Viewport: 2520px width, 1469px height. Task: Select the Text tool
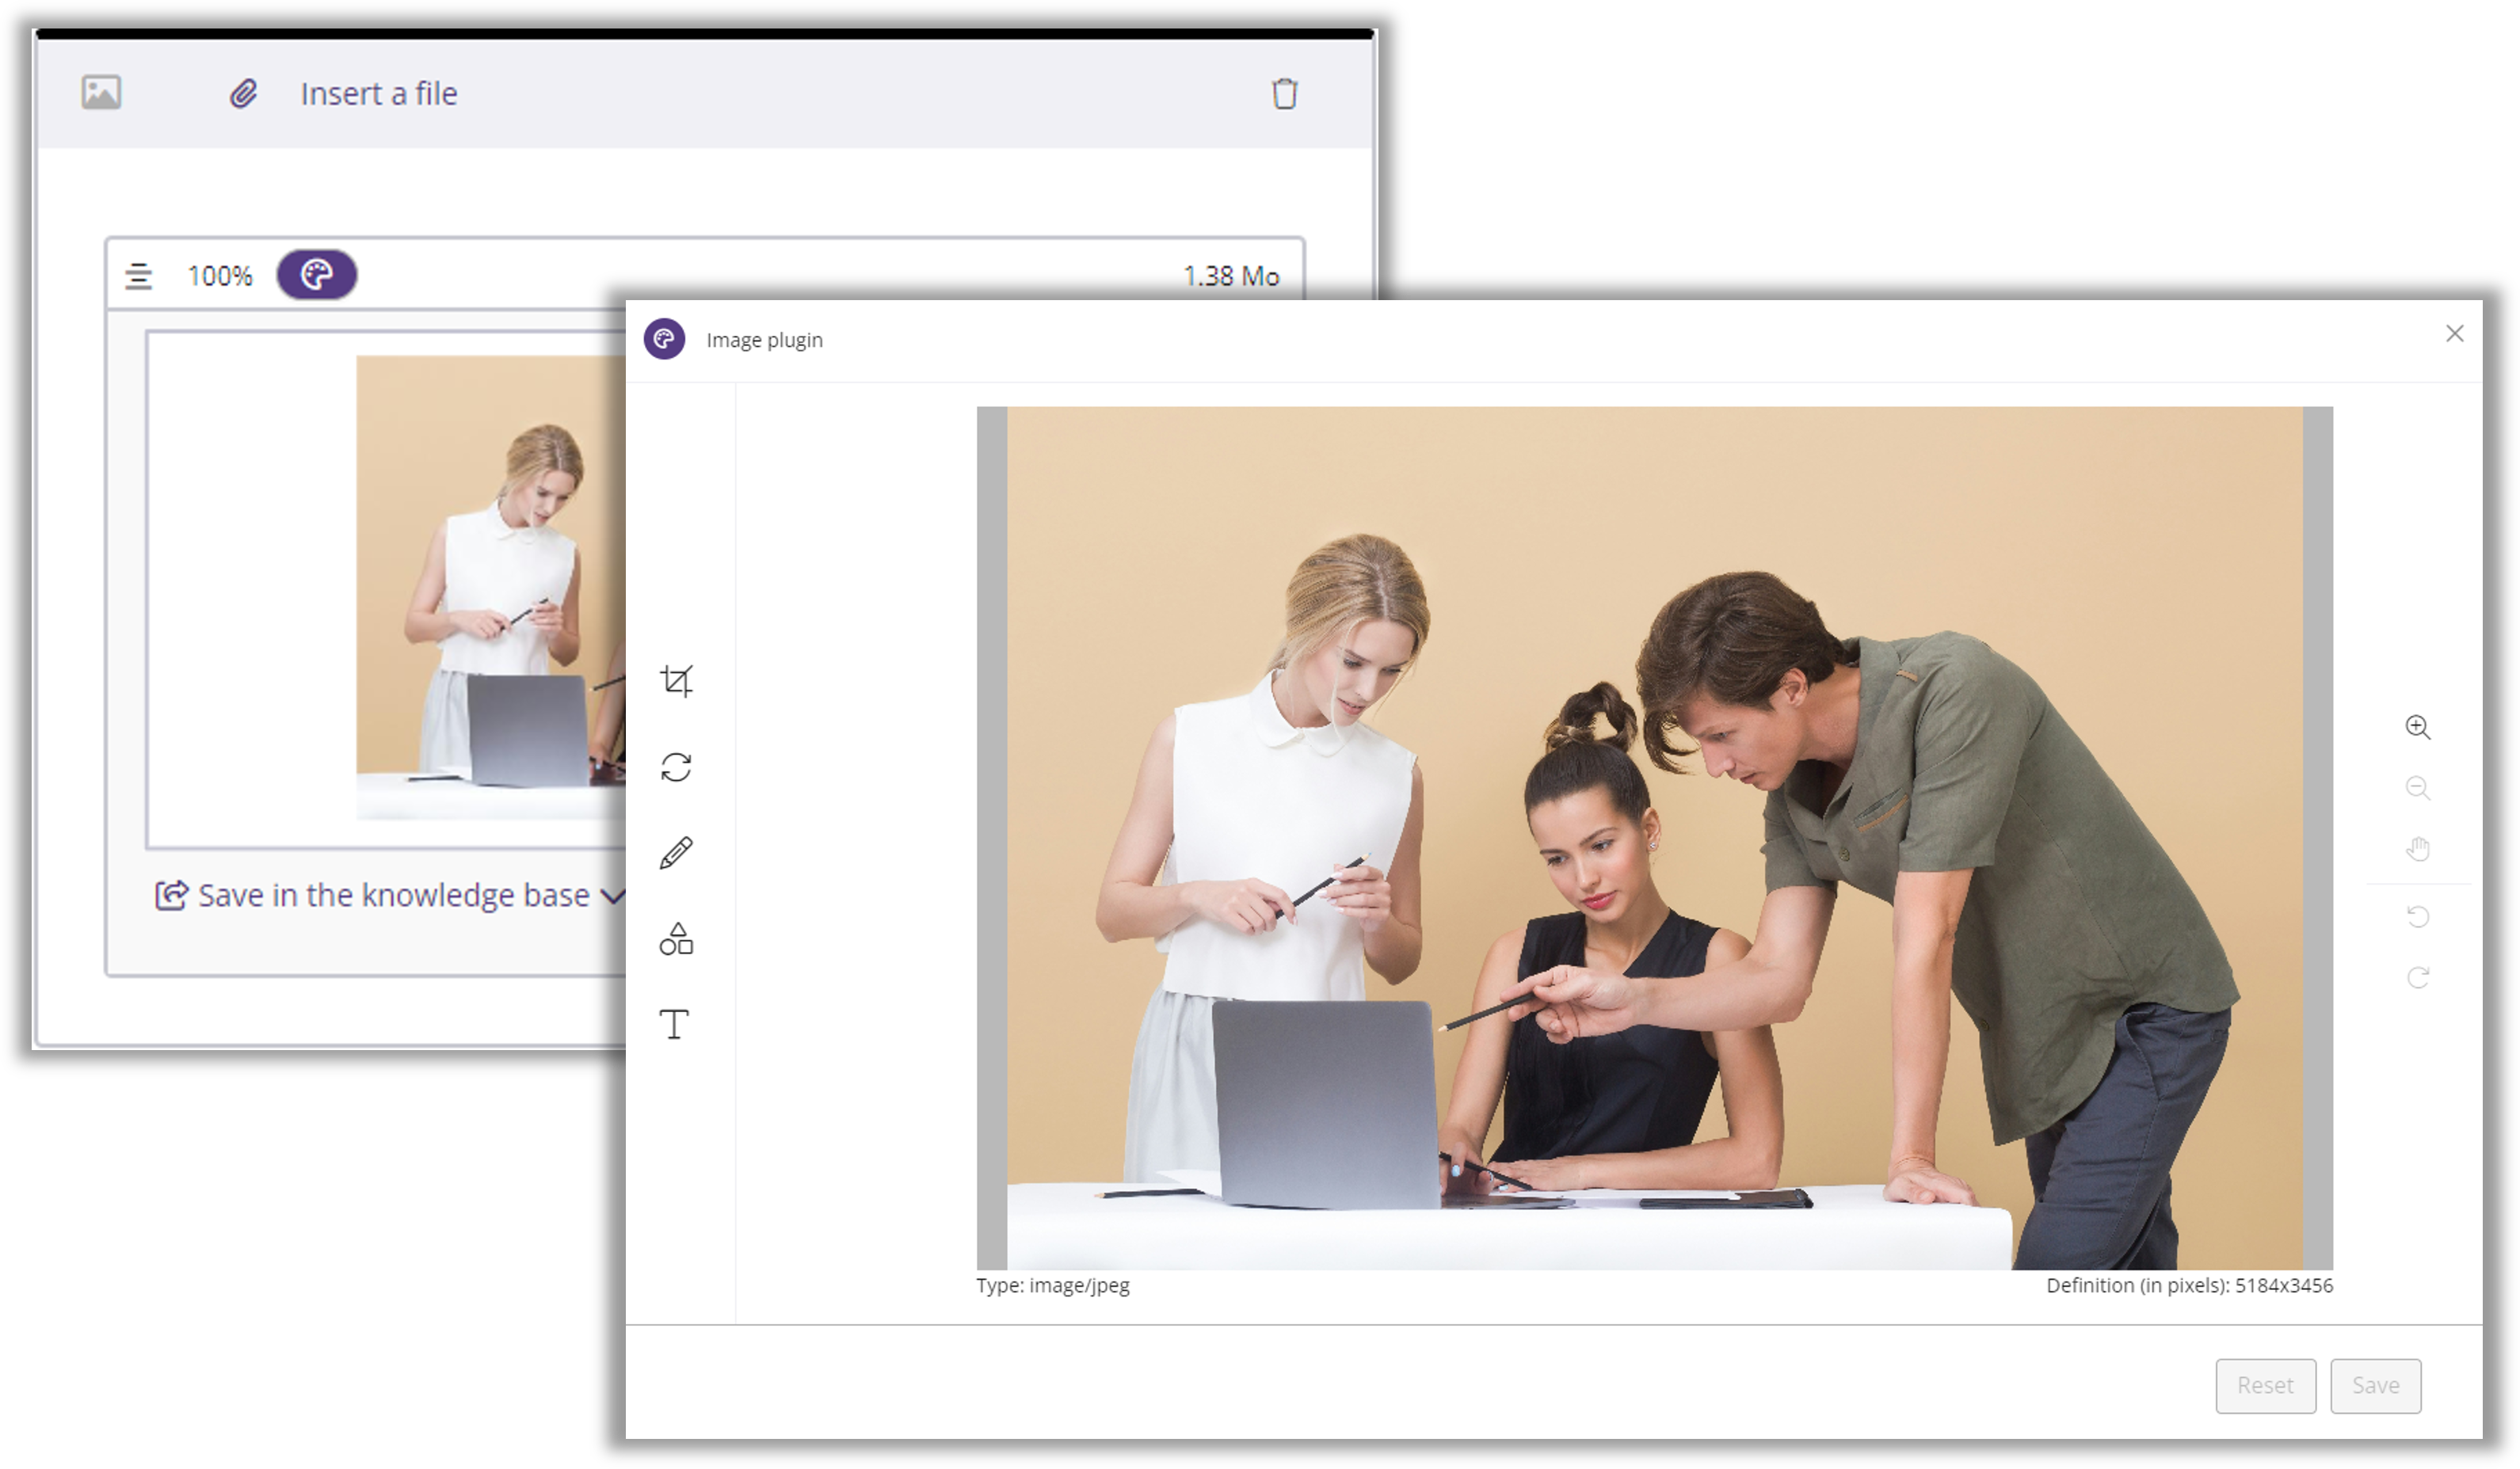coord(675,1024)
